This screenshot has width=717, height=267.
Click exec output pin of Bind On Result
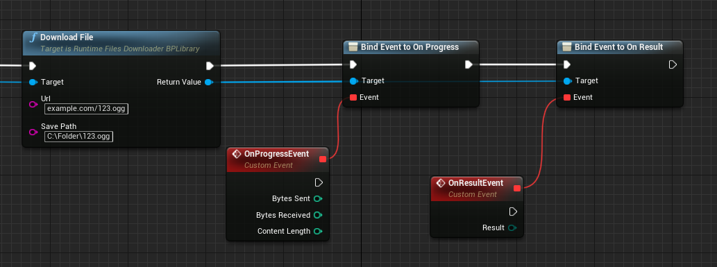tap(673, 64)
